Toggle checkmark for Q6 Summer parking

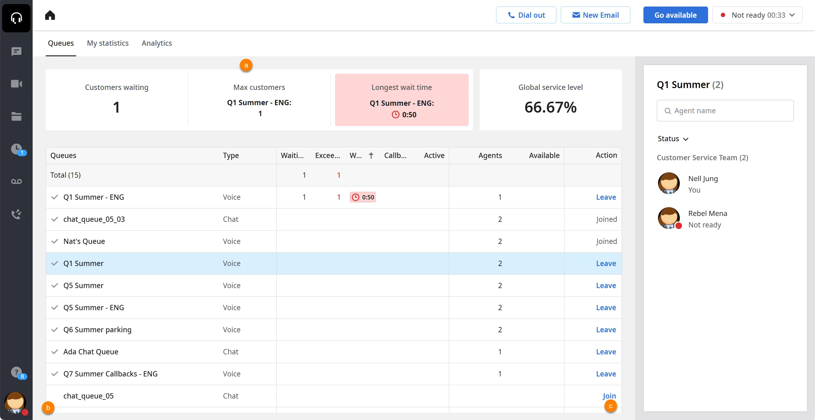[55, 330]
